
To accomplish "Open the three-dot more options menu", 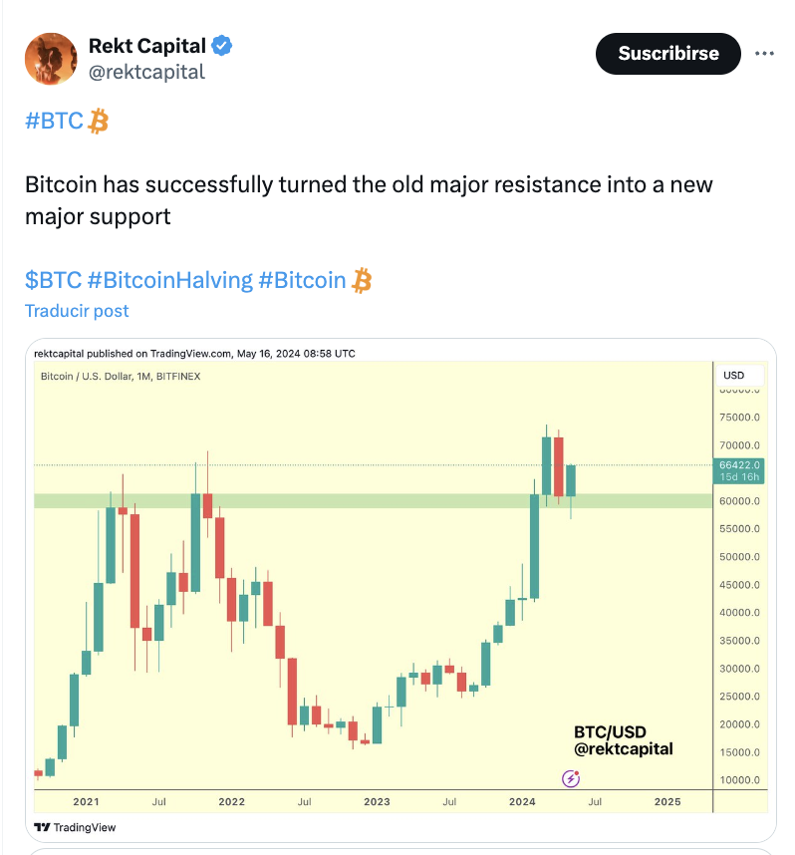I will coord(764,54).
